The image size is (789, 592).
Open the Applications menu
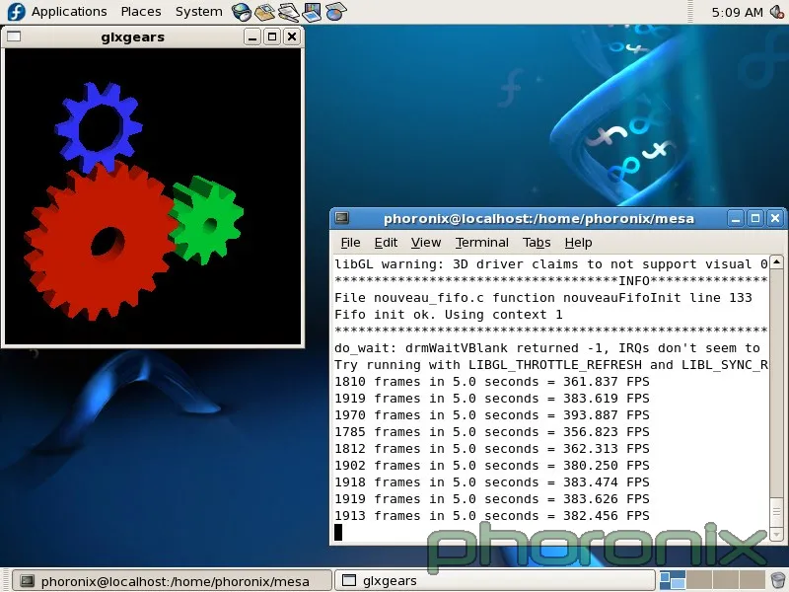click(69, 12)
